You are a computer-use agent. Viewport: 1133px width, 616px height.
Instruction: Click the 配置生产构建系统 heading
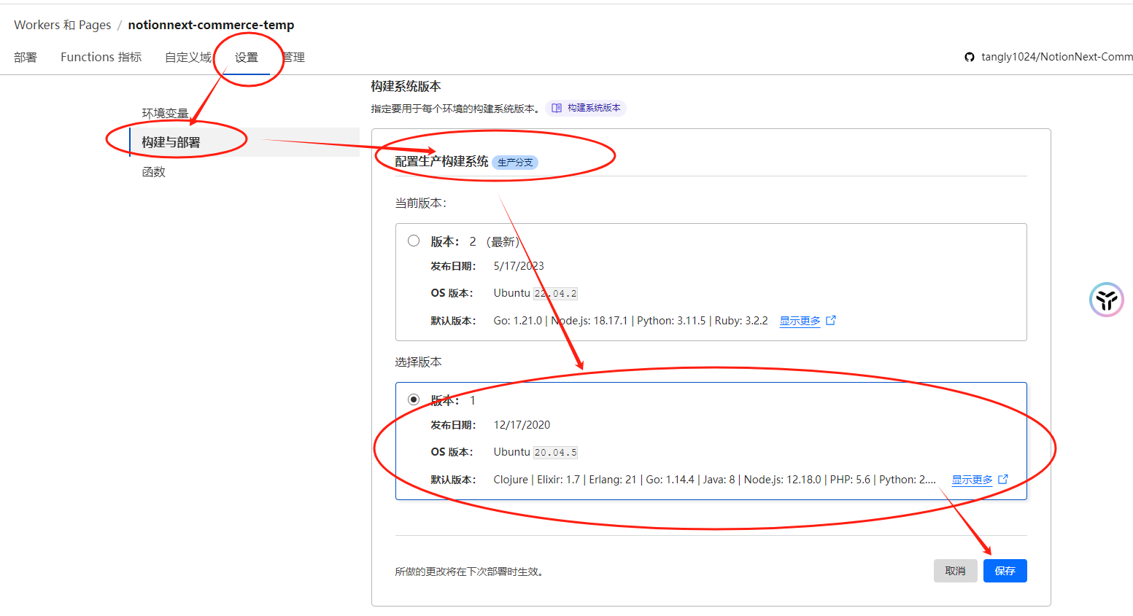[x=441, y=162]
